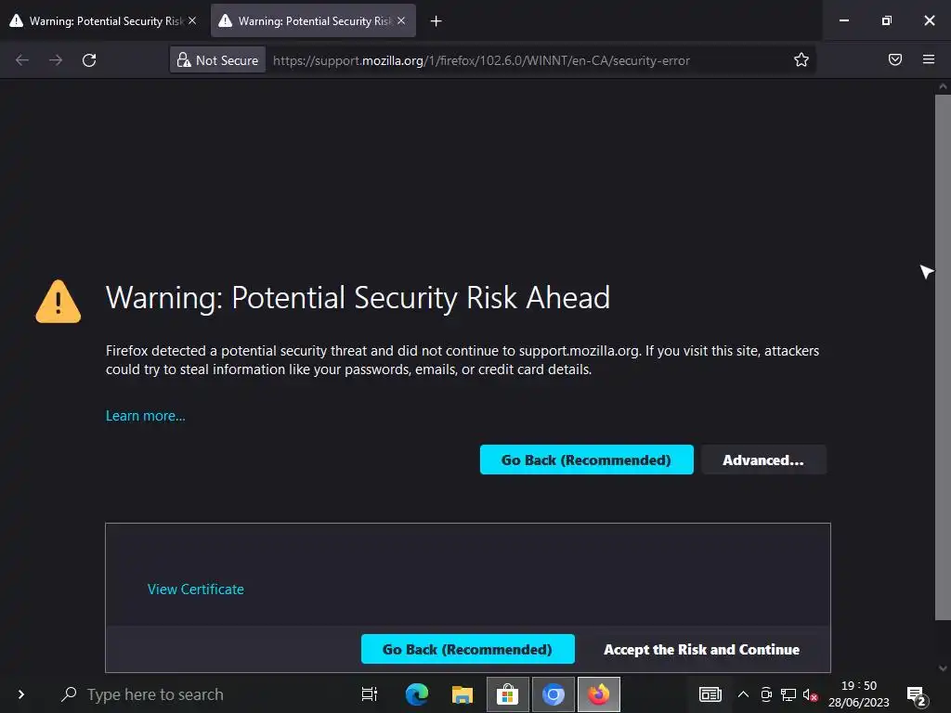Screen dimensions: 951x713
Task: Click the yellow warning triangle icon
Action: click(59, 302)
